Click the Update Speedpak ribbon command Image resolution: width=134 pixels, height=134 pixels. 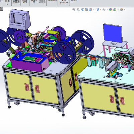pos(64,2)
